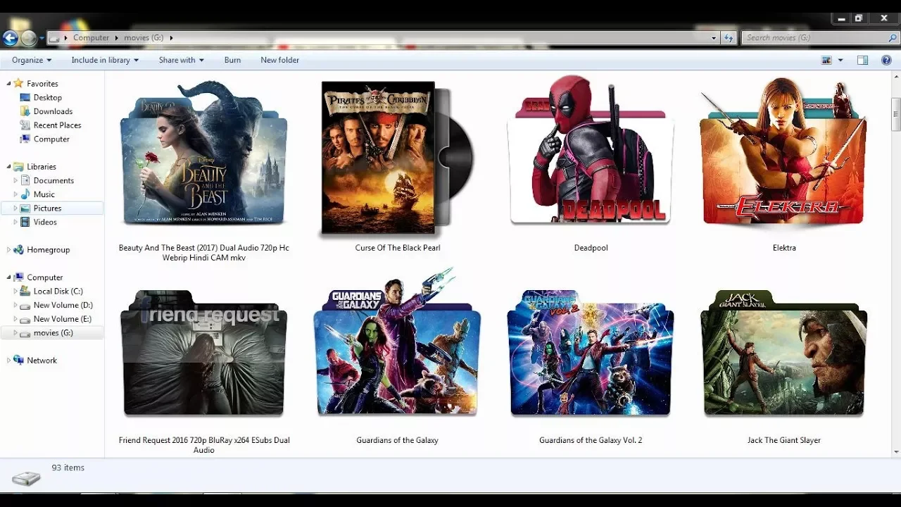Open the Organize dropdown menu
Image resolution: width=901 pixels, height=507 pixels.
click(32, 61)
